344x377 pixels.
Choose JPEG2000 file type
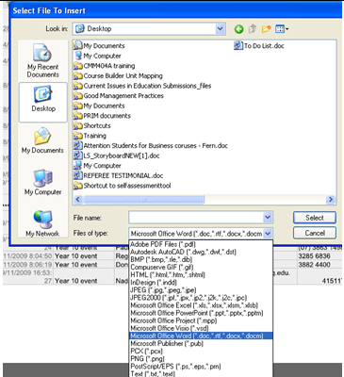pyautogui.click(x=201, y=298)
